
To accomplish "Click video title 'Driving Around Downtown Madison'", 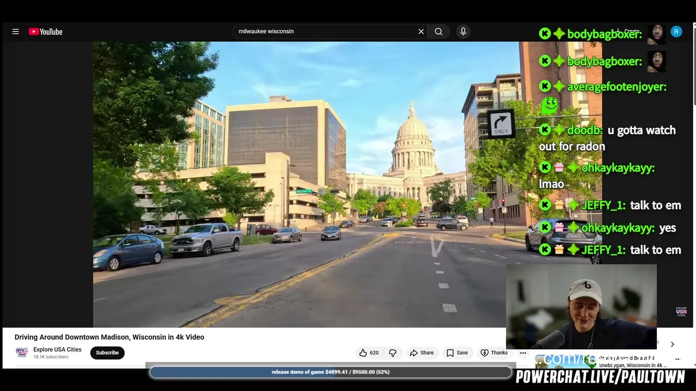I will coord(109,337).
